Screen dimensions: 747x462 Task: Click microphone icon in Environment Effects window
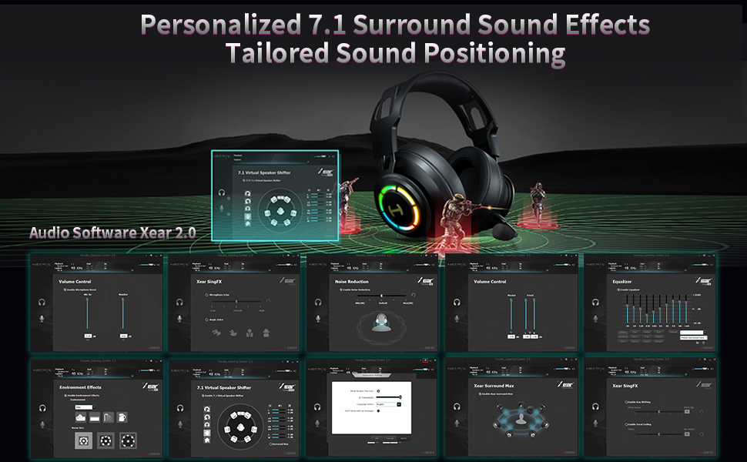point(42,424)
